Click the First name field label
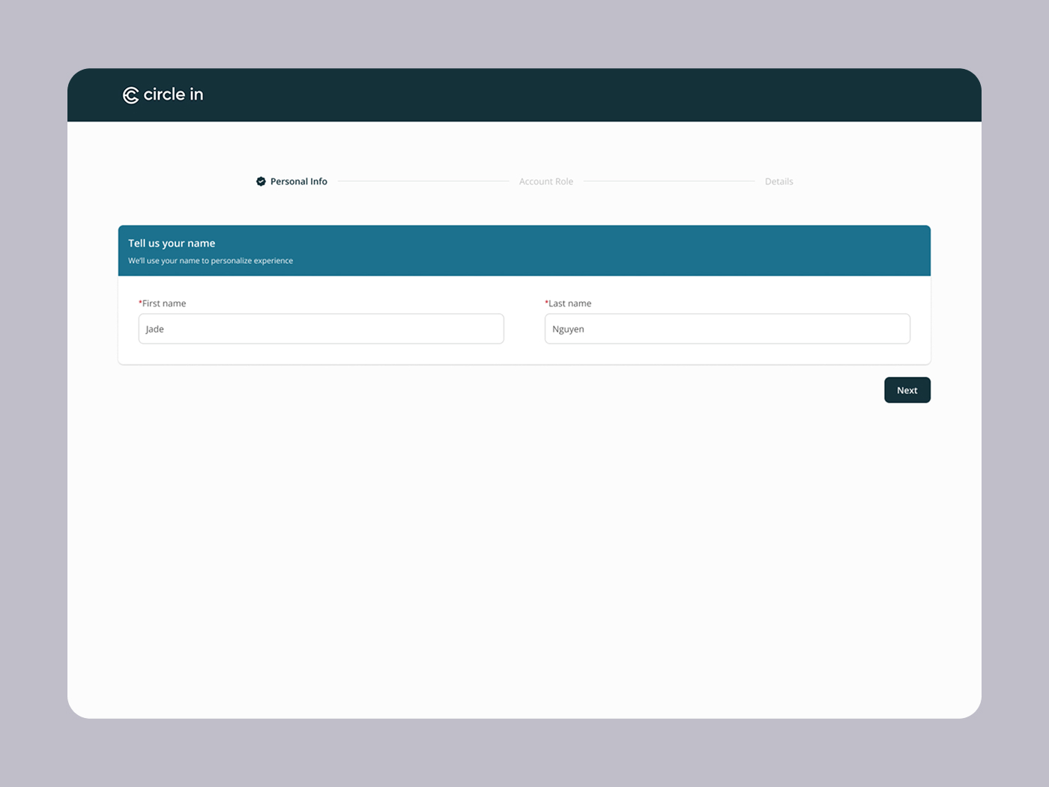Image resolution: width=1049 pixels, height=787 pixels. click(166, 303)
